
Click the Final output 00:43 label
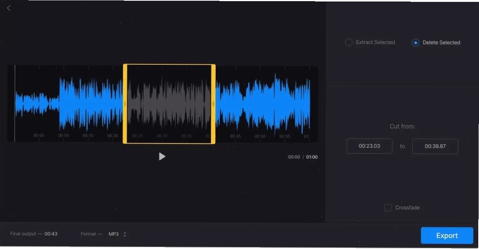[34, 234]
